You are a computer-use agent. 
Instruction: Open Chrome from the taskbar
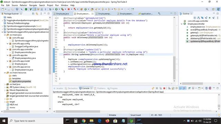(x=84, y=121)
